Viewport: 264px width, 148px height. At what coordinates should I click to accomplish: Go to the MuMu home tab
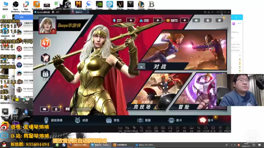(x=55, y=12)
